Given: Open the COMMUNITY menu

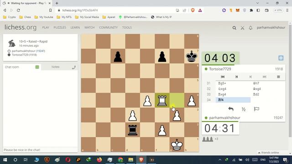Looking at the screenshot, I should [108, 27].
